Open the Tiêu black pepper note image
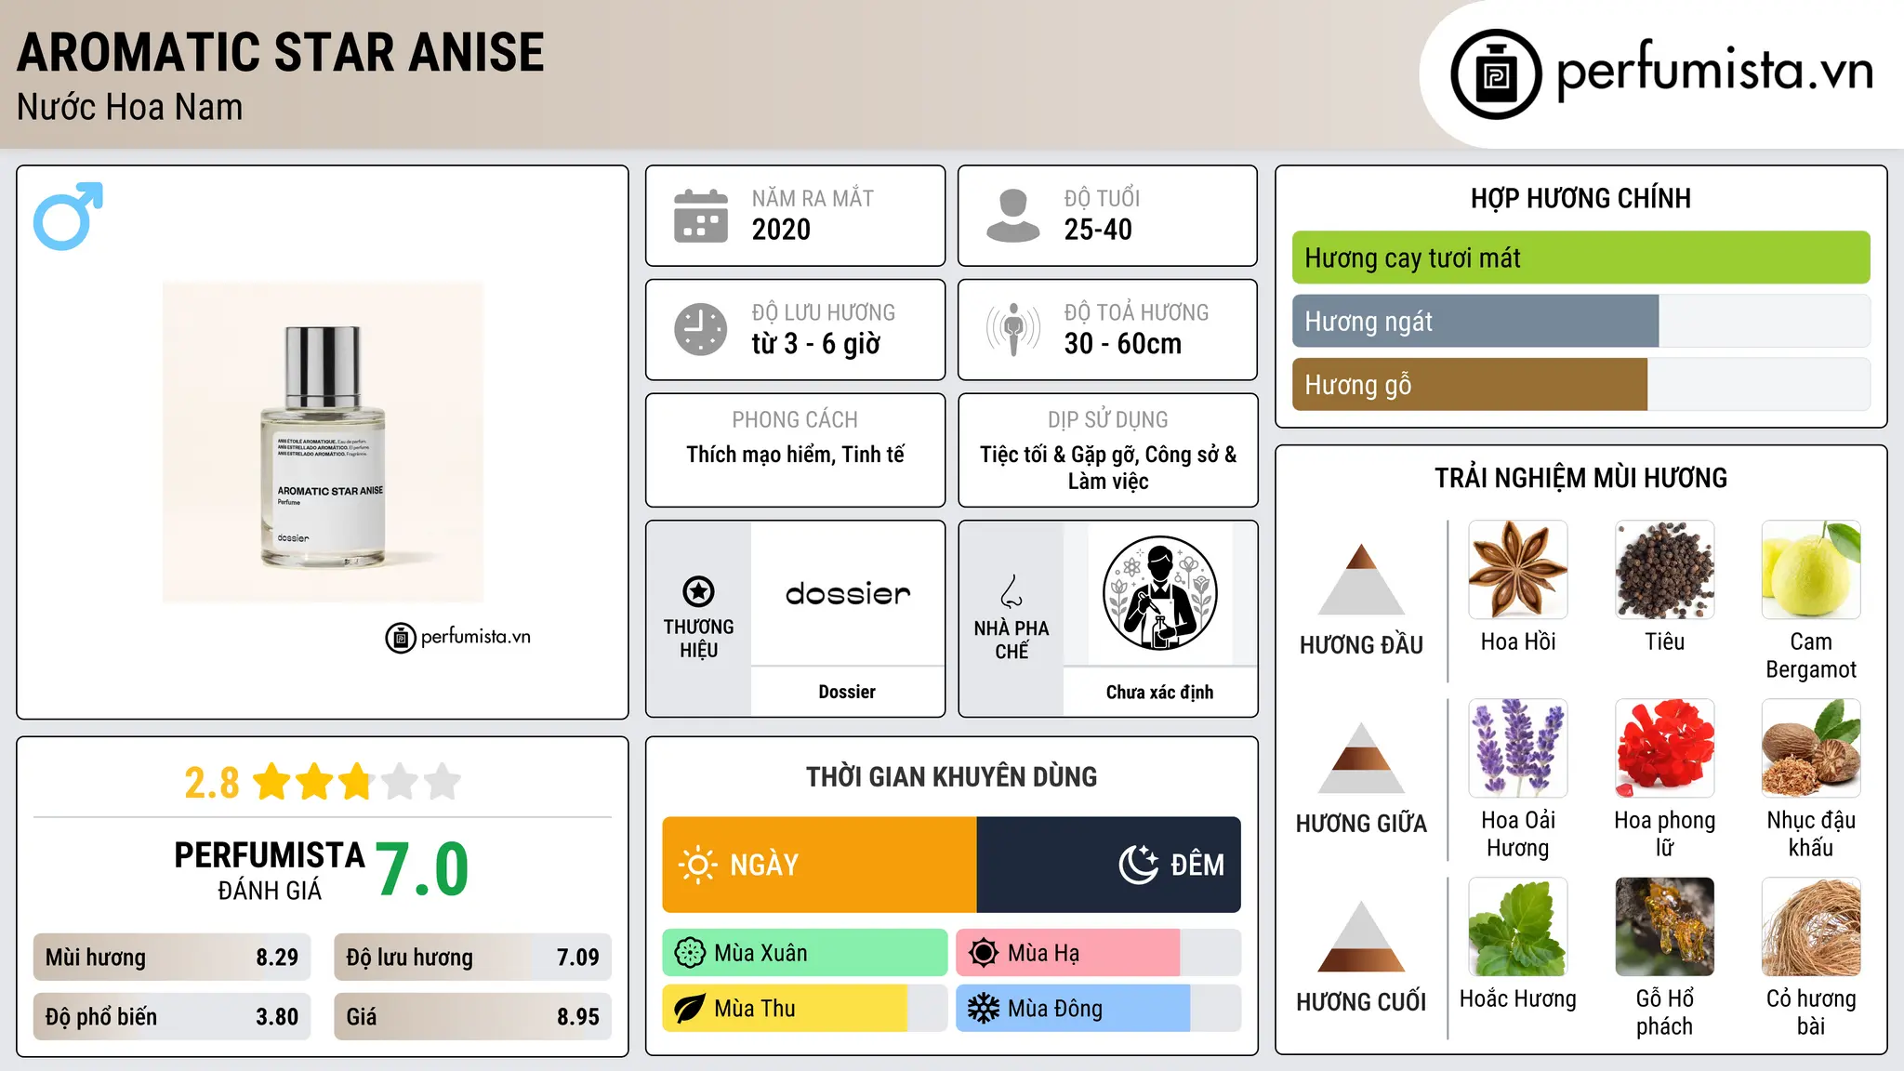The image size is (1904, 1071). coord(1664,570)
